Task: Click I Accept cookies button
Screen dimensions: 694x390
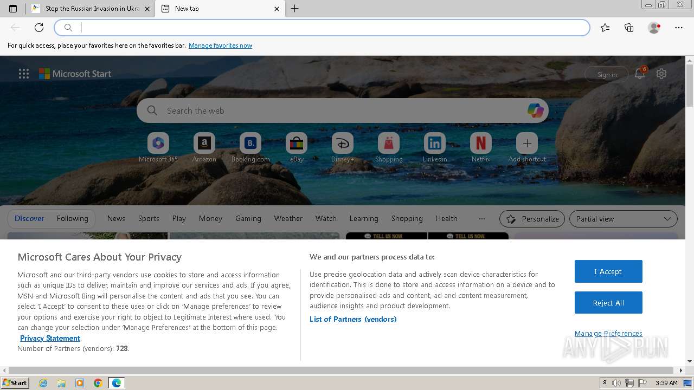Action: click(x=608, y=271)
